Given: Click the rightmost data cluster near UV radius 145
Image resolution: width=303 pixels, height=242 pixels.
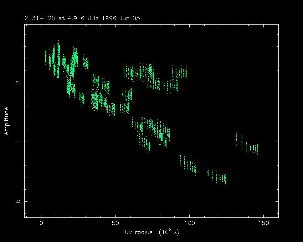Looking at the screenshot, I should click(255, 148).
